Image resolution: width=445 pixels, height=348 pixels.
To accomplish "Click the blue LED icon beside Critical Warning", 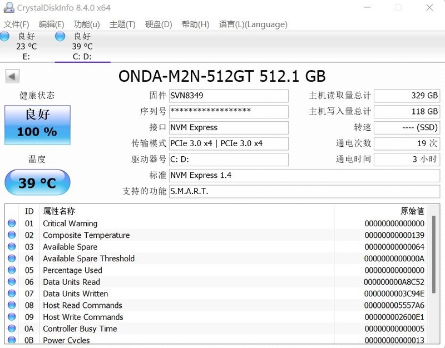I will tap(12, 223).
